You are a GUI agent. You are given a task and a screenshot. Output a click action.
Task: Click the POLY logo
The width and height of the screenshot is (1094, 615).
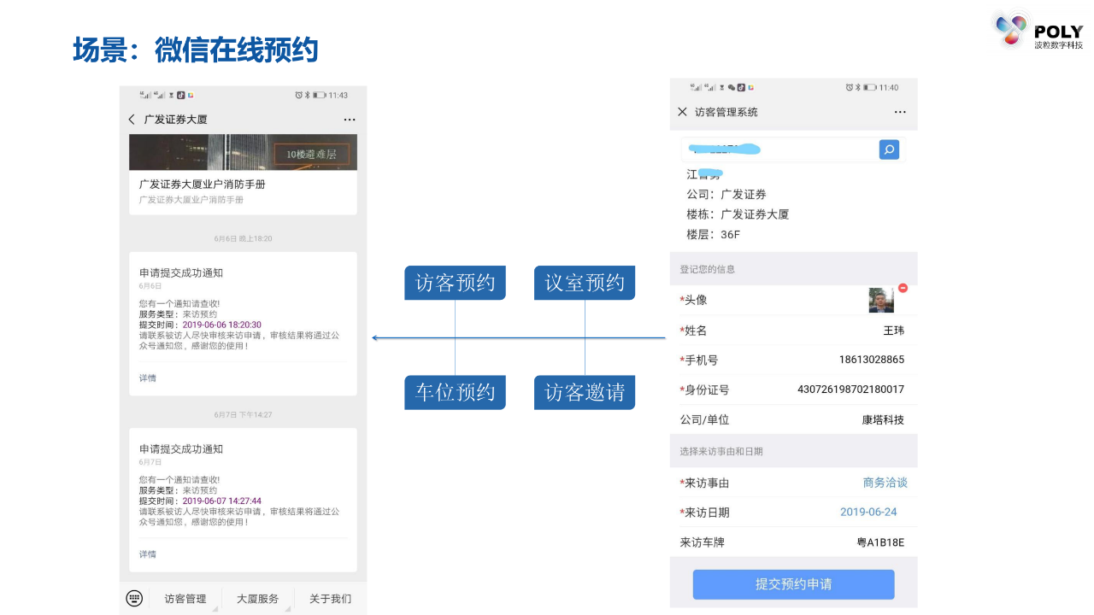point(1038,31)
